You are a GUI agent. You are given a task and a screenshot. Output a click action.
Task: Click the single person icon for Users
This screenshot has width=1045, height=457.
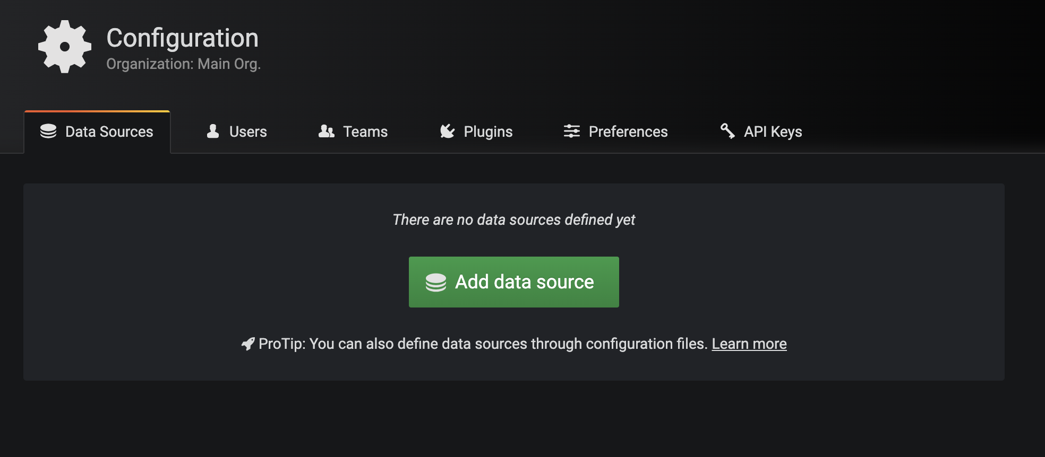pos(213,131)
